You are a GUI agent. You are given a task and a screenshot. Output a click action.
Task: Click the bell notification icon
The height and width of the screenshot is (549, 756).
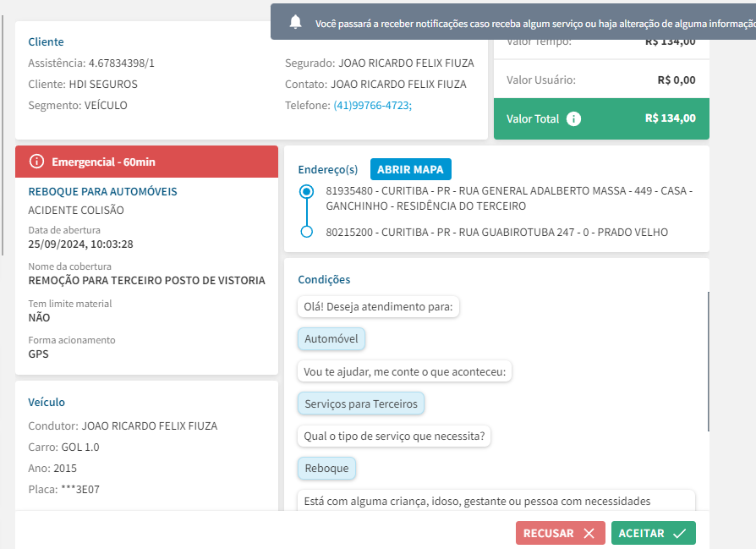click(x=296, y=22)
